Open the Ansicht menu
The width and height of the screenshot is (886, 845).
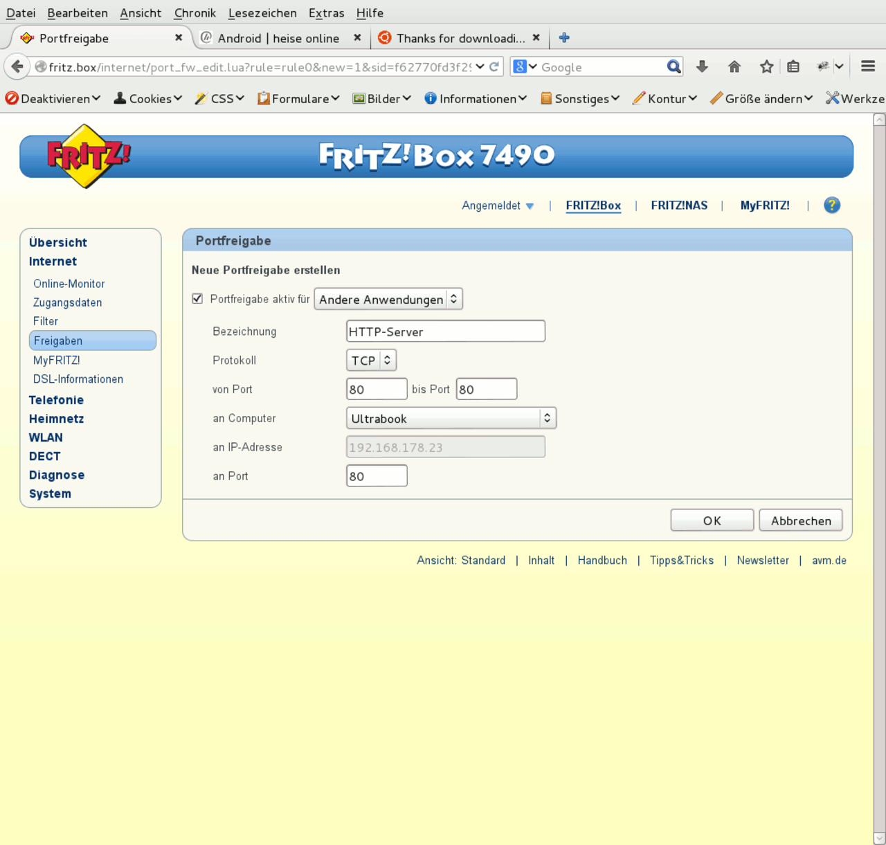141,12
